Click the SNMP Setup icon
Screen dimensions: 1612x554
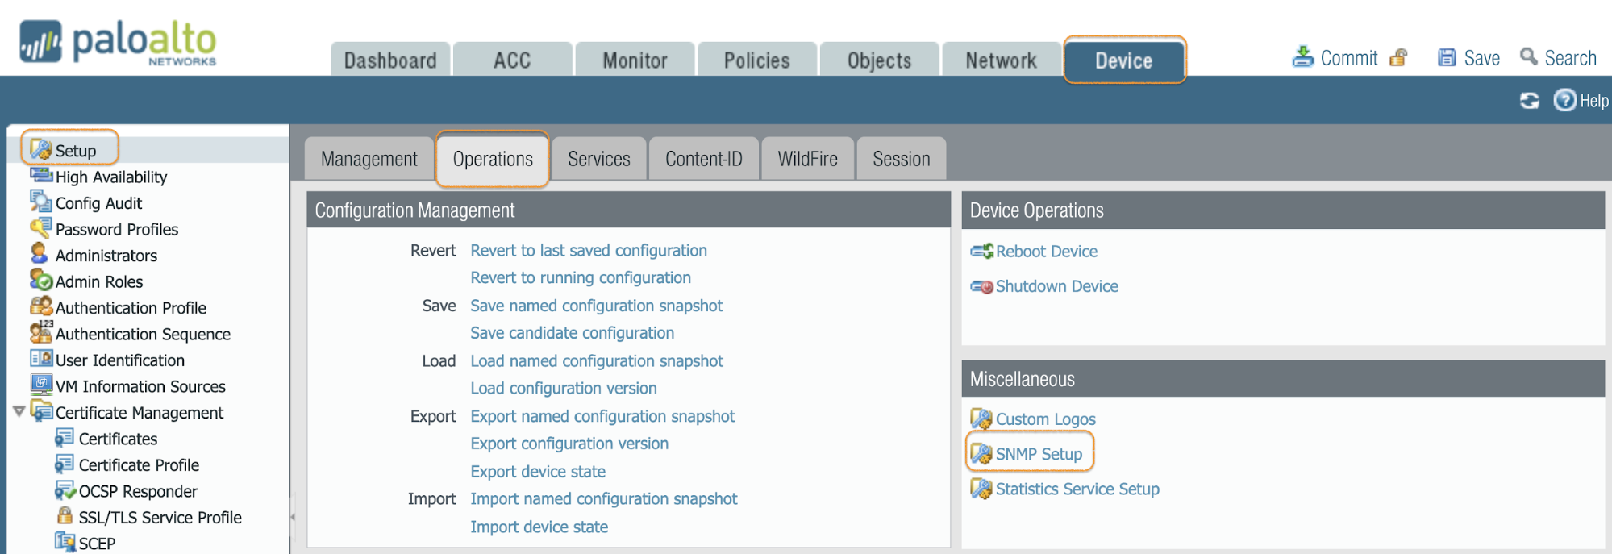click(981, 453)
